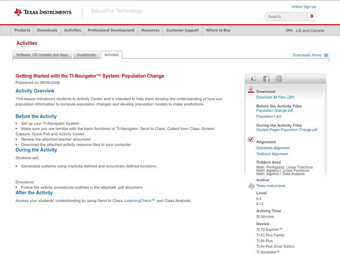Image resolution: width=340 pixels, height=254 pixels.
Task: Click 'Math: PreAlgebra: Linear Functions' text
Action: tap(284, 167)
